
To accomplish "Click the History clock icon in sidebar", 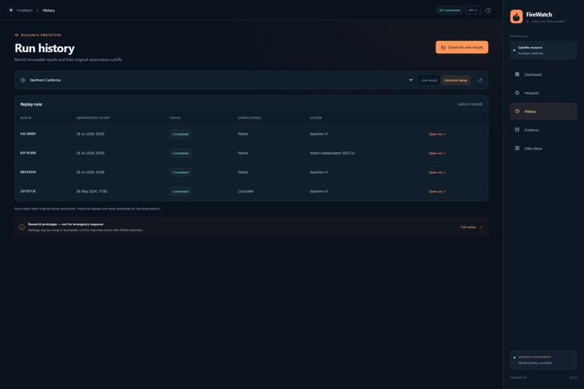I will pyautogui.click(x=517, y=112).
